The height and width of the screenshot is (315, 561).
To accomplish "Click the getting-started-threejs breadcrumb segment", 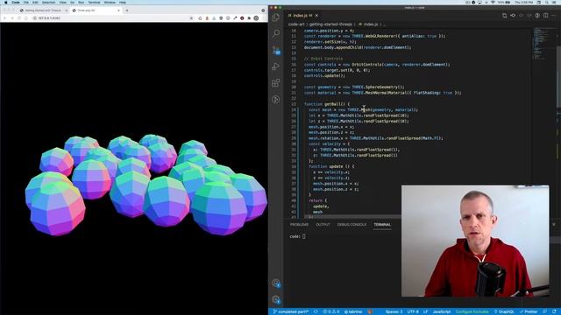I will (x=330, y=24).
